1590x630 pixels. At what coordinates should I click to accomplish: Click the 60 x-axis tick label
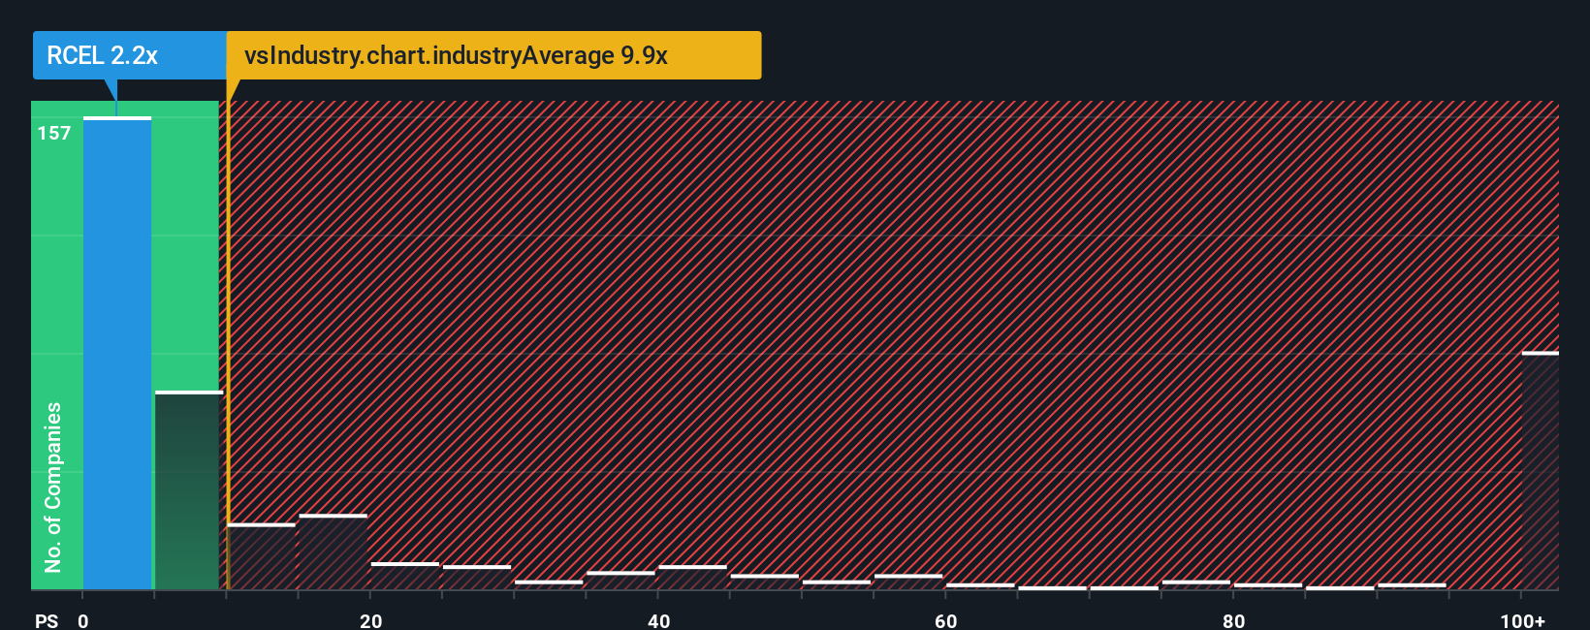tap(946, 620)
